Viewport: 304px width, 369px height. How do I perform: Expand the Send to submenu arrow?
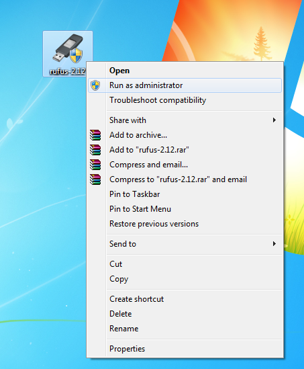pyautogui.click(x=274, y=243)
